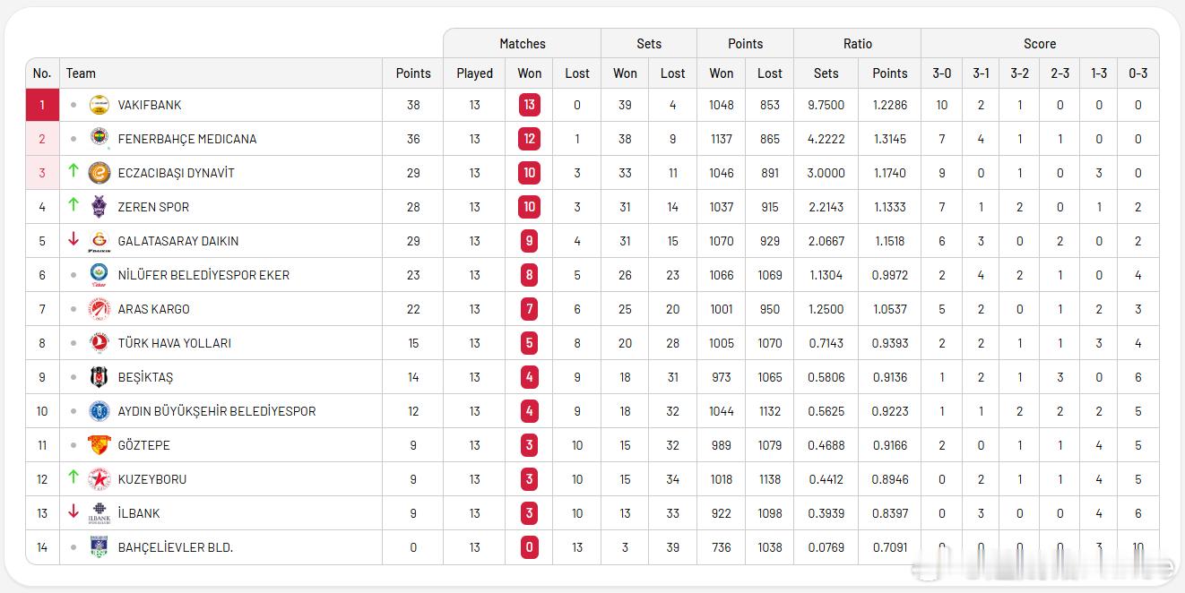Click the Score group header
The image size is (1185, 593).
click(1039, 43)
